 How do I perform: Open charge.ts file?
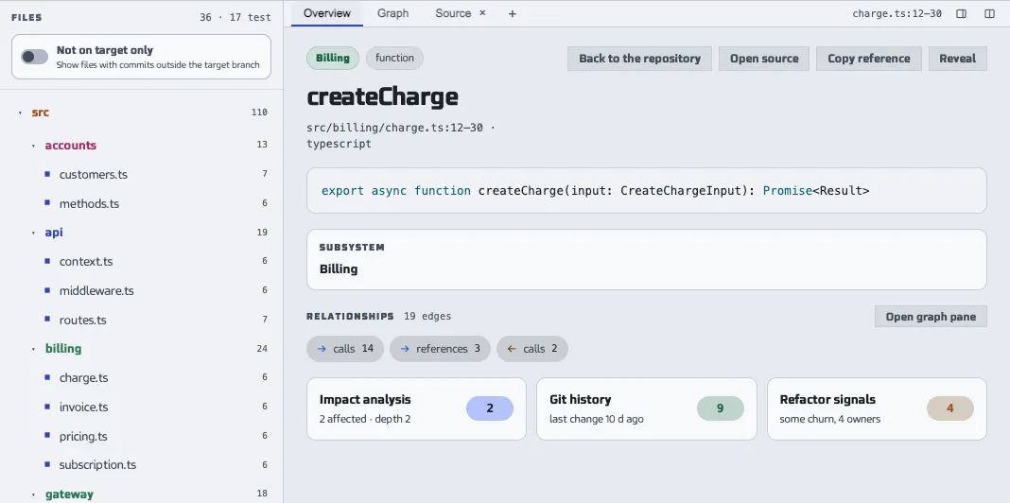84,378
